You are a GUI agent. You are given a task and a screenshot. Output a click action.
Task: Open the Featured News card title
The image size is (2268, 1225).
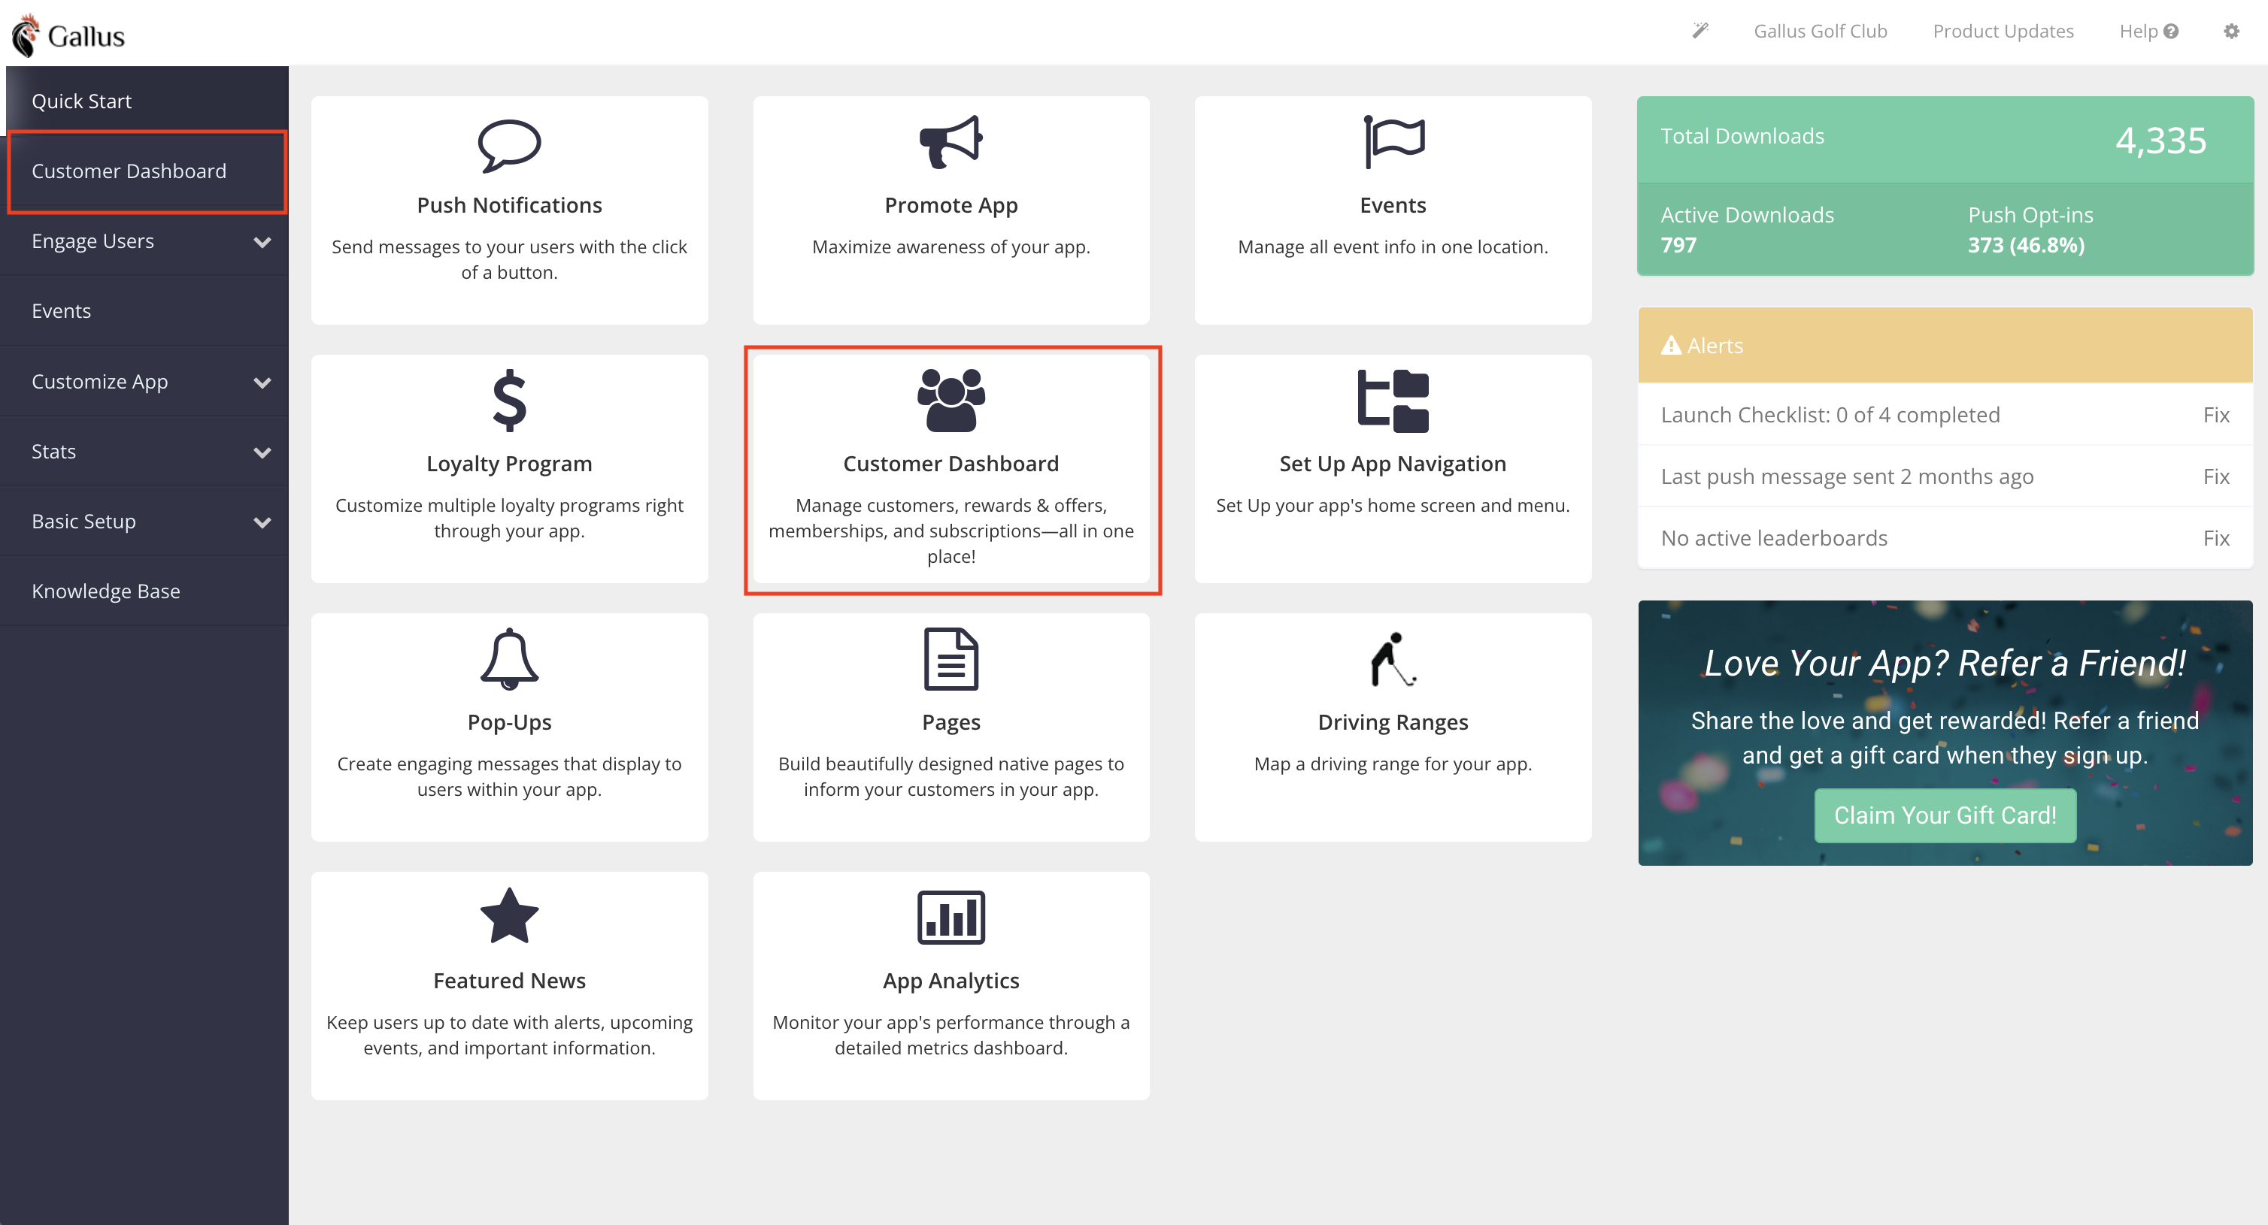(509, 980)
